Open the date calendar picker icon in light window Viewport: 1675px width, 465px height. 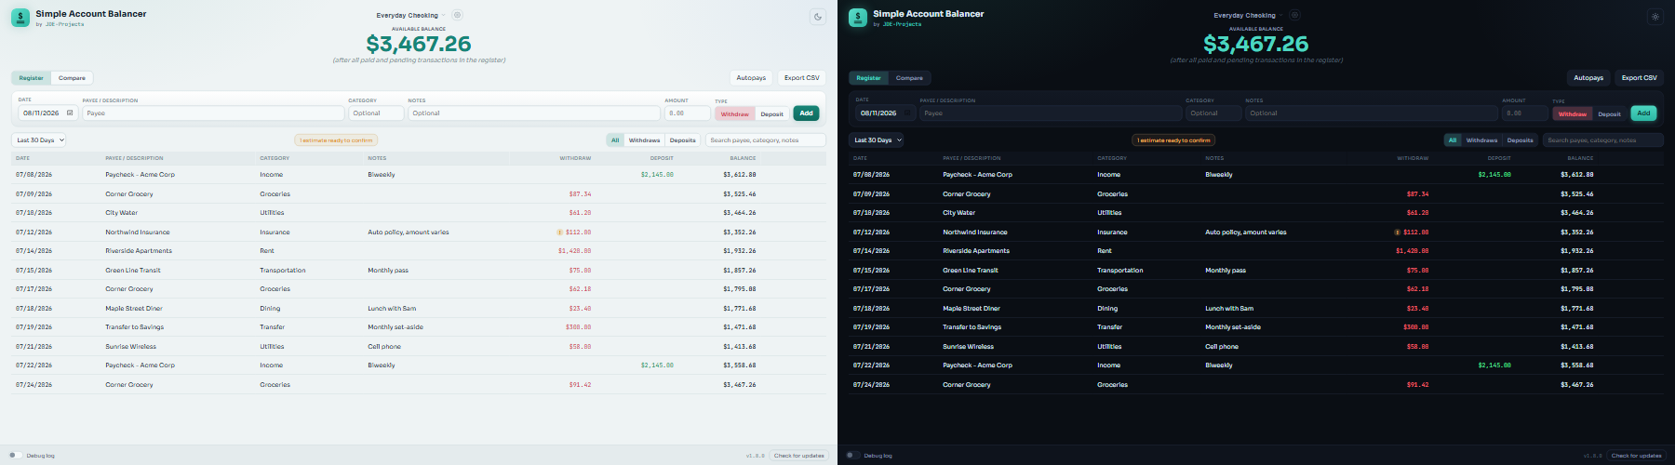pyautogui.click(x=70, y=113)
